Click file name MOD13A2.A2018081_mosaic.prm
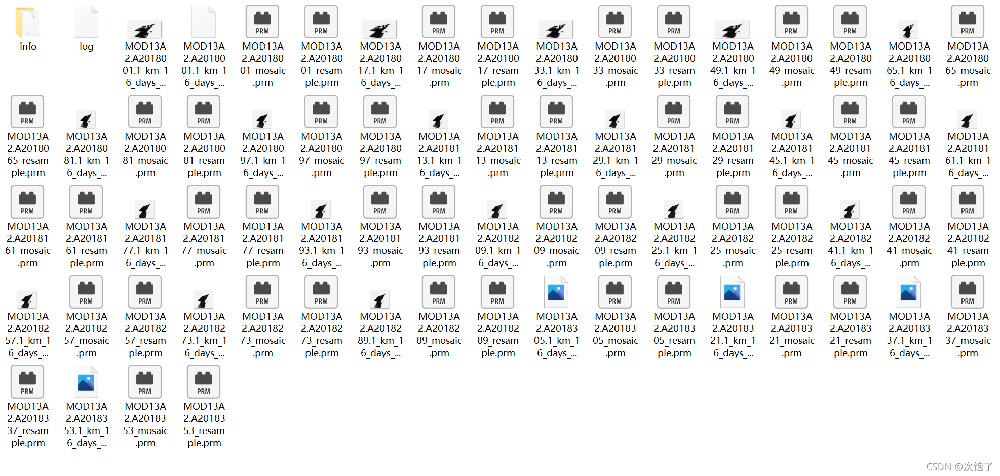The height and width of the screenshot is (476, 1000). 145,154
